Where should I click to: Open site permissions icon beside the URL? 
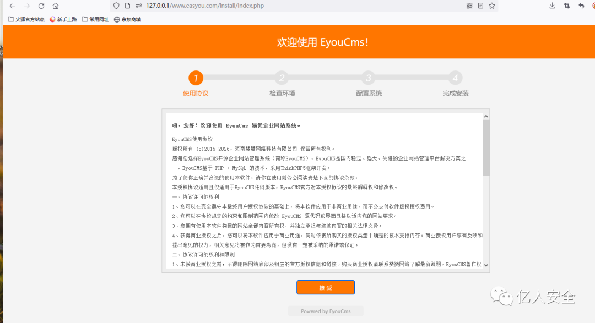point(138,6)
